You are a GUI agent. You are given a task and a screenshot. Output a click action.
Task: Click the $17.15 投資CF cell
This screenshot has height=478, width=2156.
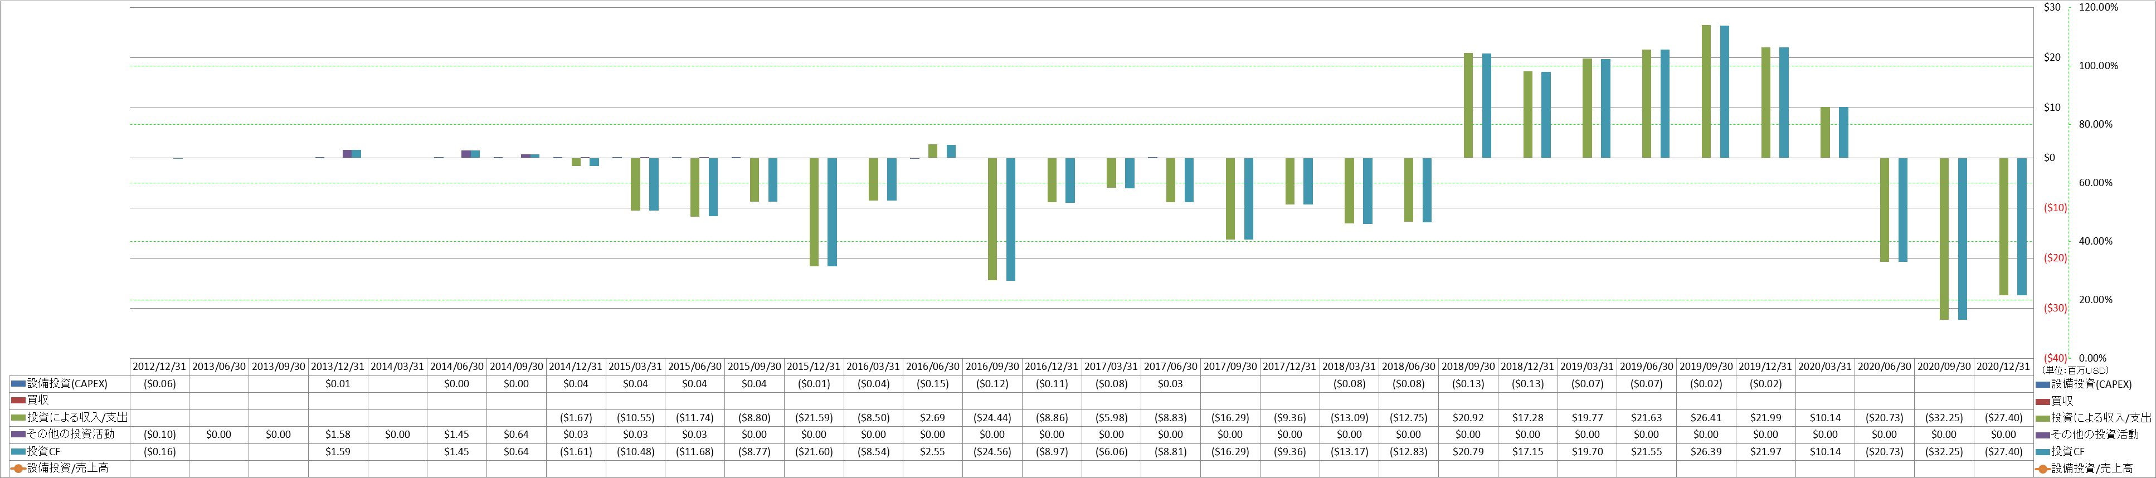click(1527, 452)
